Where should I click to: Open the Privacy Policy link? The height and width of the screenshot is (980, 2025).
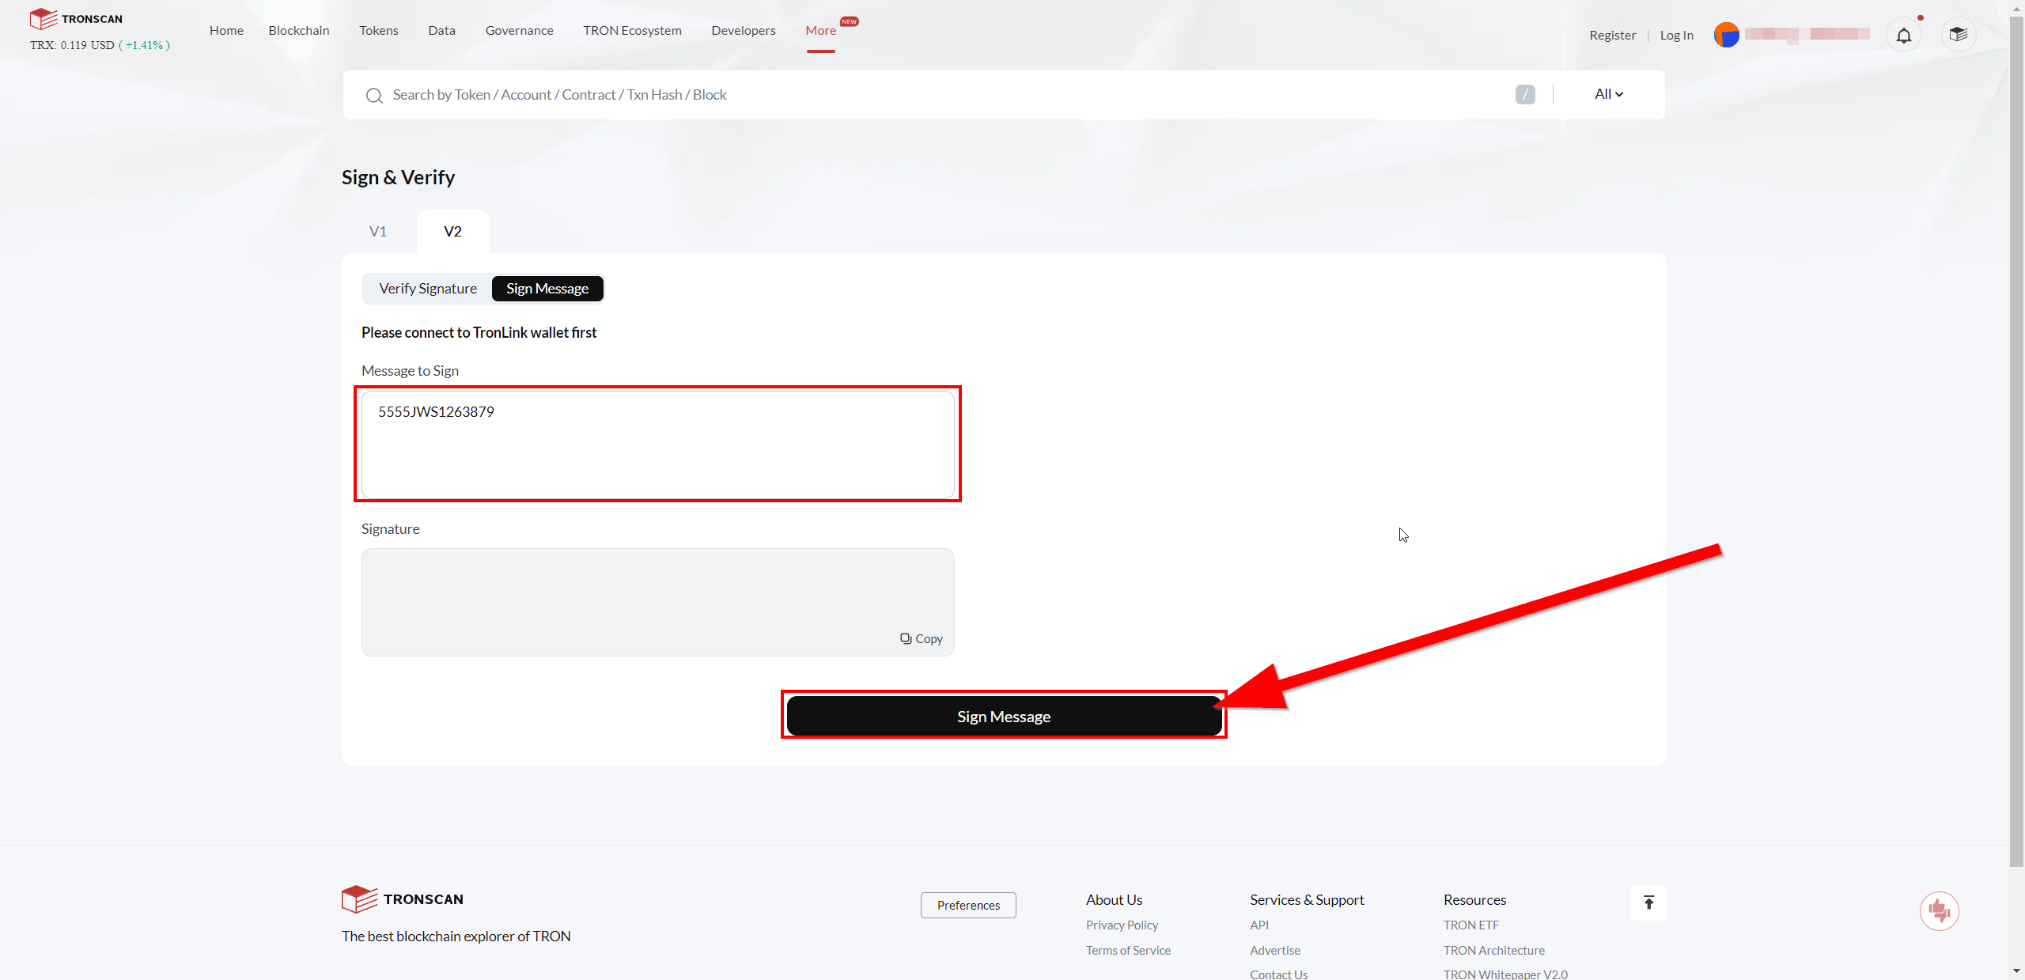1122,925
